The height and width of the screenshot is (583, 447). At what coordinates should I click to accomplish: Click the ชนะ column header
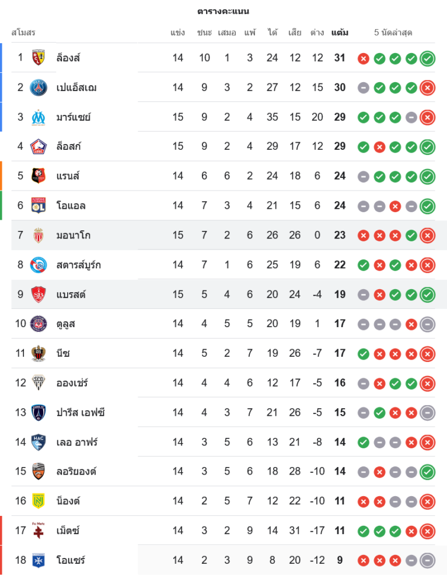pos(204,33)
